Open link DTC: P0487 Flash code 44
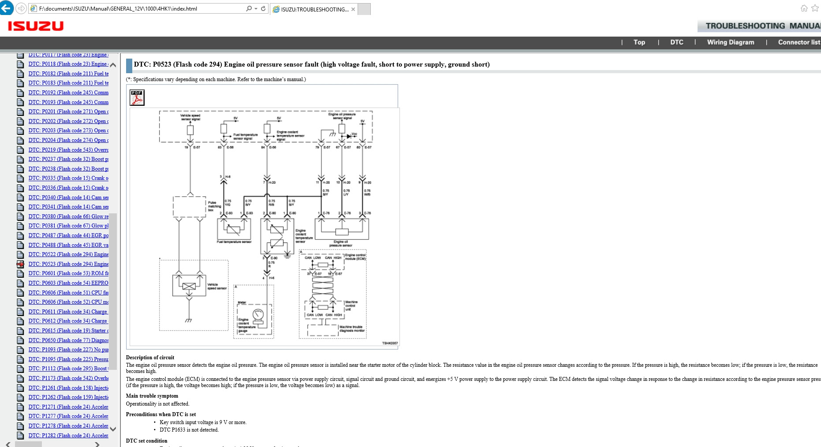Viewport: 821px width, 447px height. tap(68, 235)
